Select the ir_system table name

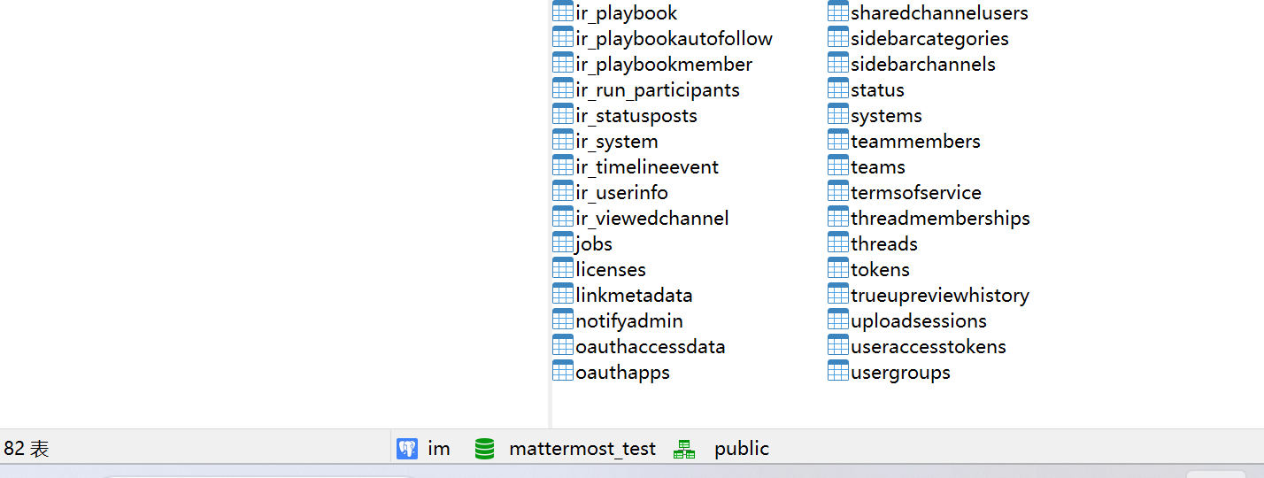coord(617,142)
